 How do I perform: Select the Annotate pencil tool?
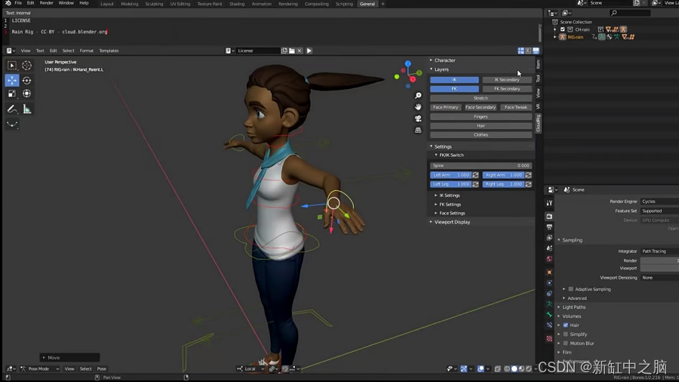click(x=11, y=109)
